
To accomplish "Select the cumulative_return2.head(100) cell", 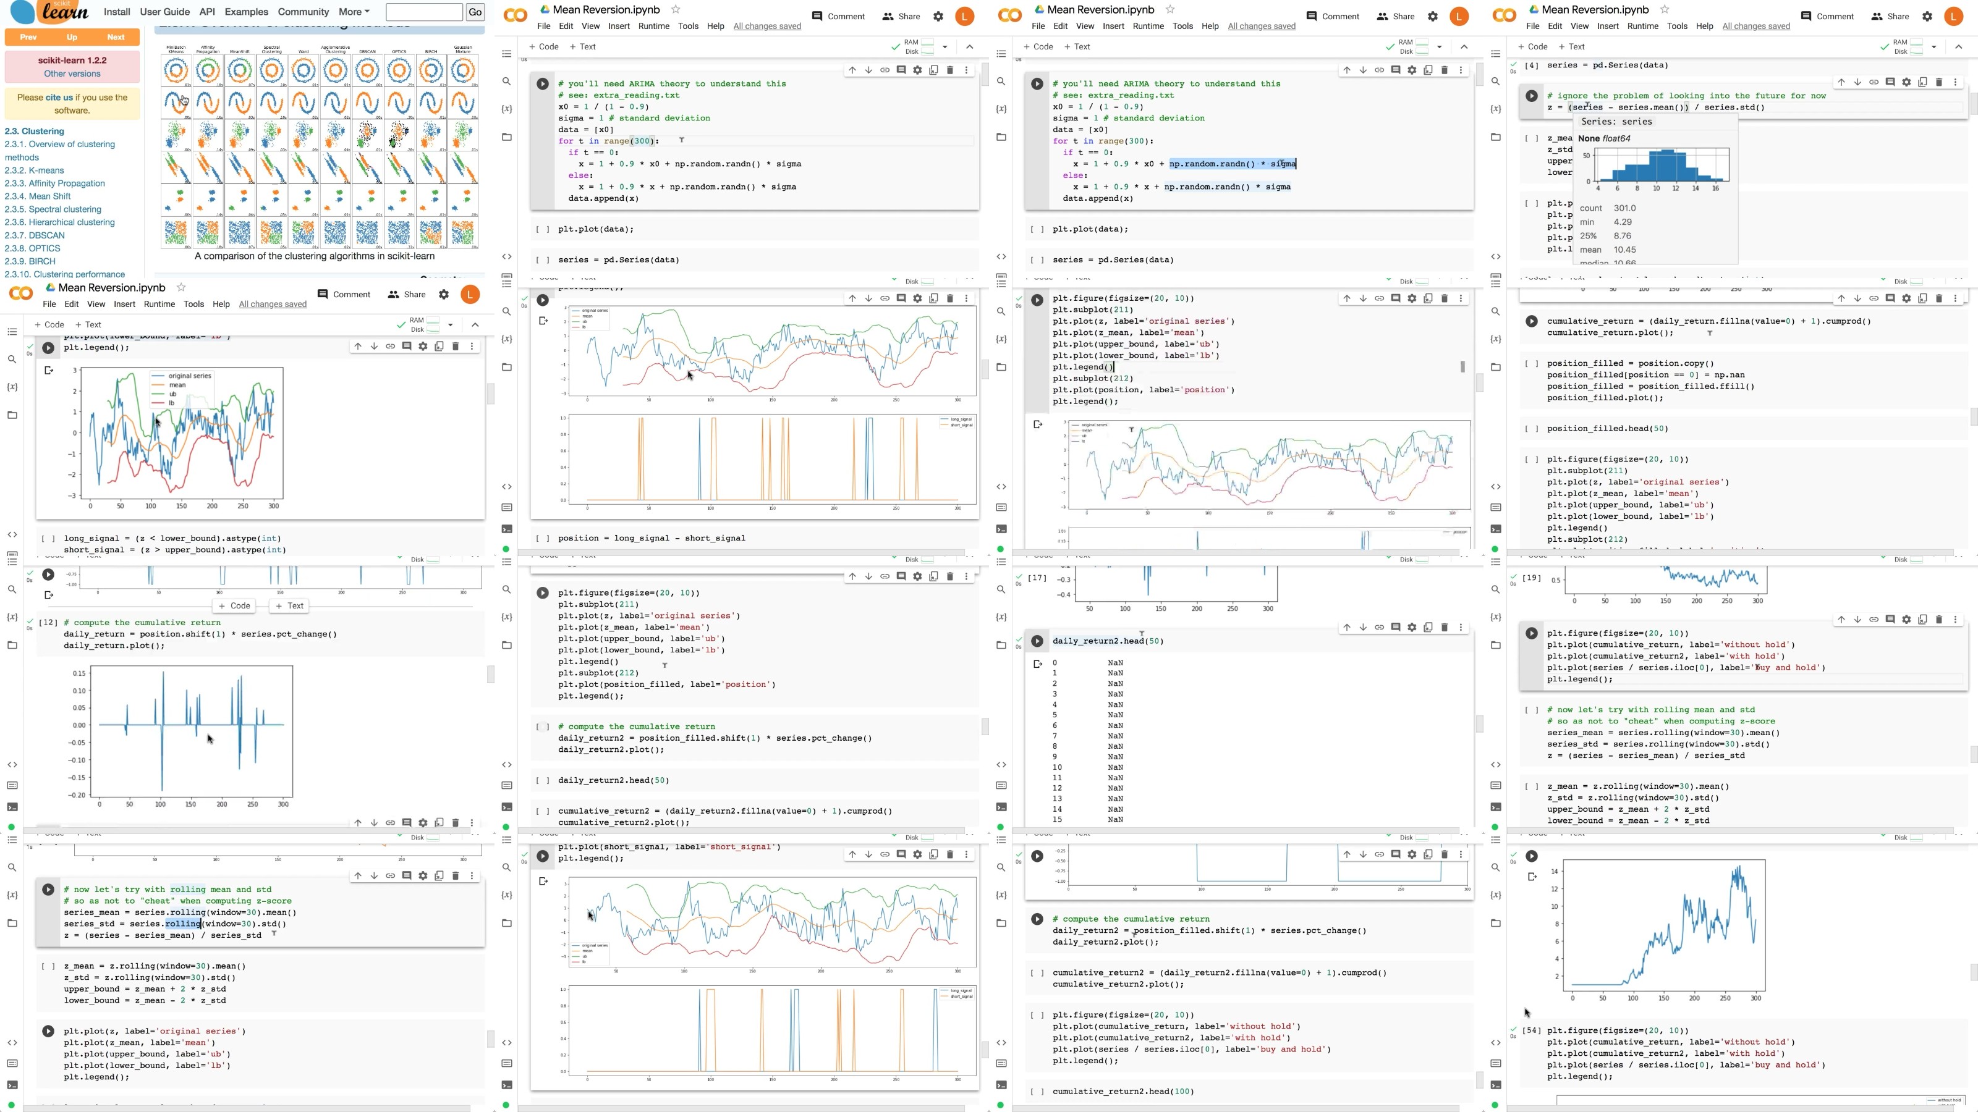I will (x=1249, y=1091).
